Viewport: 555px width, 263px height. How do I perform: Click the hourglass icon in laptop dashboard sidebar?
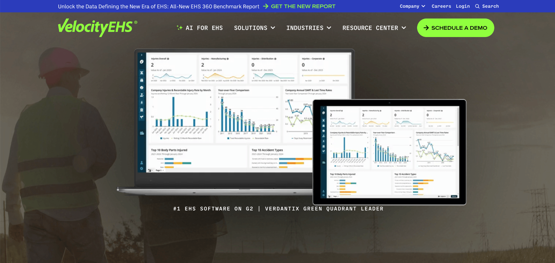pyautogui.click(x=141, y=73)
